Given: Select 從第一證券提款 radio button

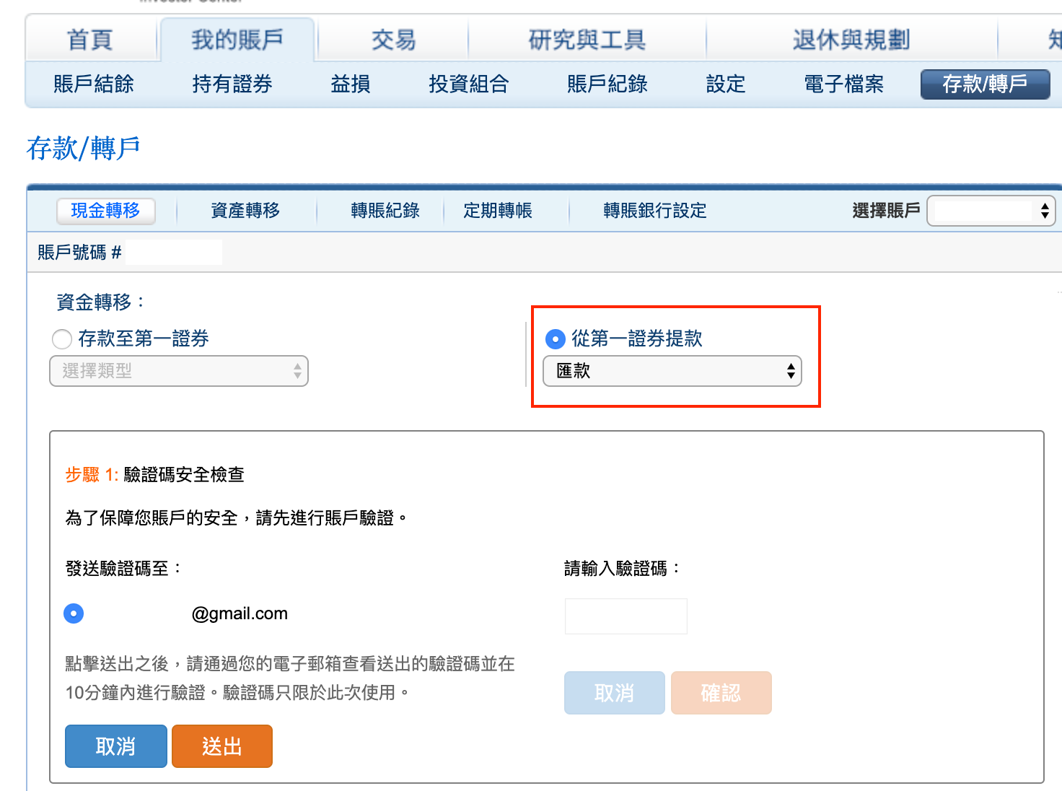Looking at the screenshot, I should click(x=555, y=338).
